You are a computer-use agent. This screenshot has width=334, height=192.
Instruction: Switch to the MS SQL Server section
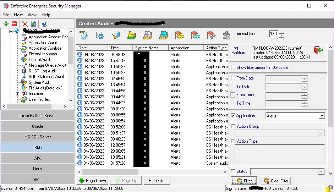click(x=38, y=137)
